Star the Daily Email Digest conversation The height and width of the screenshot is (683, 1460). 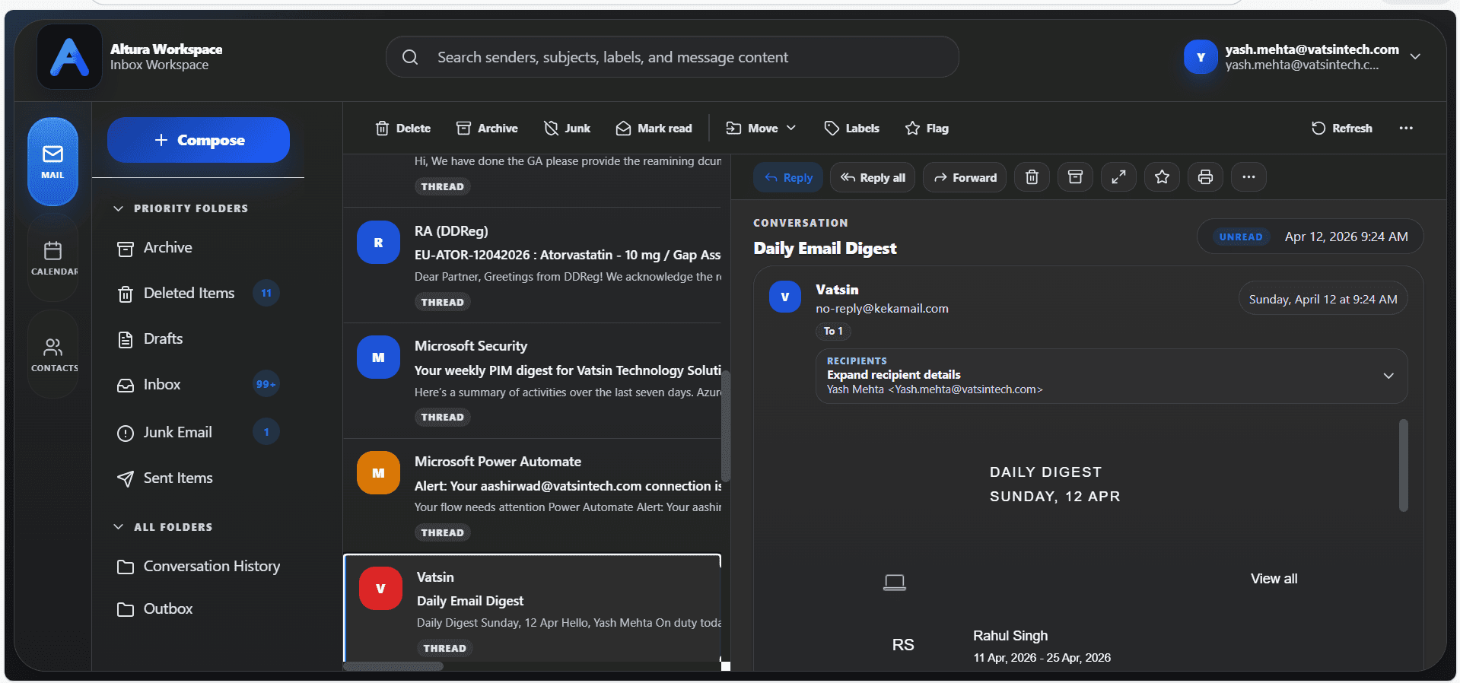coord(1162,177)
